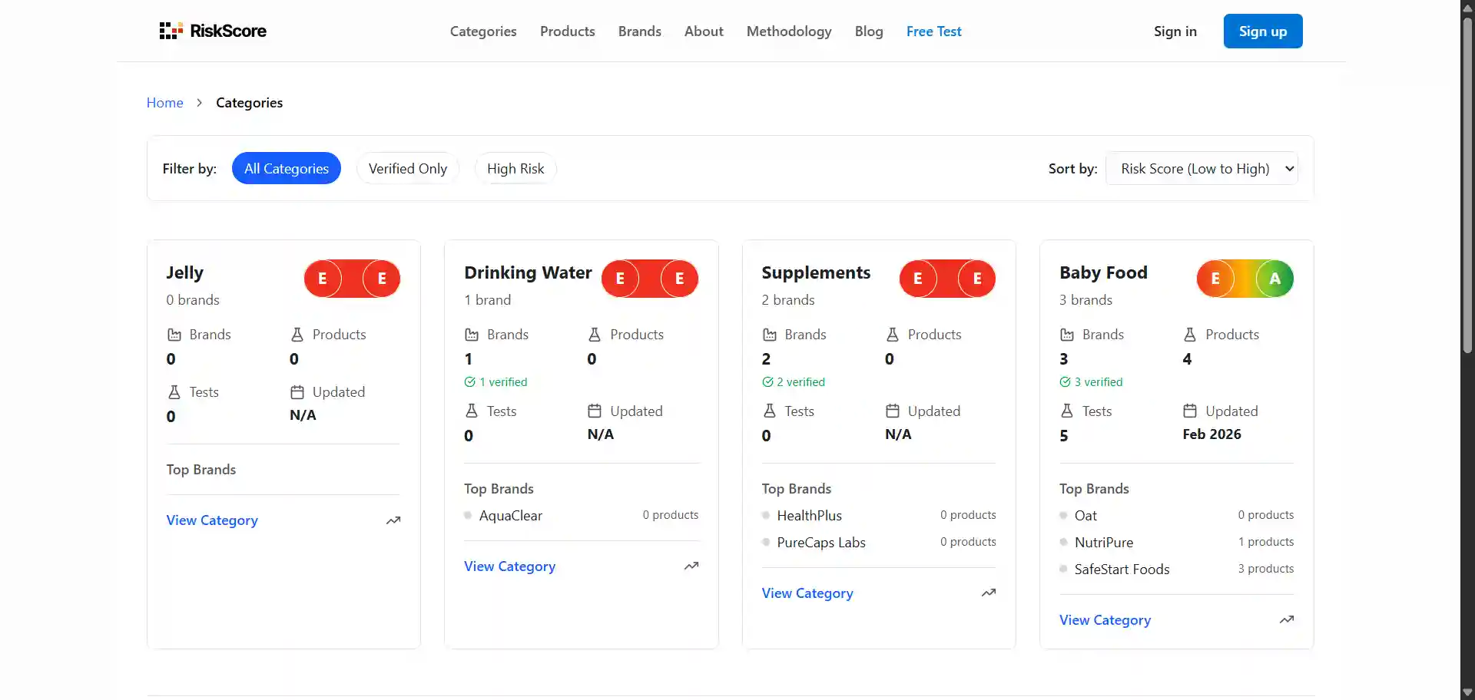The height and width of the screenshot is (700, 1475).
Task: Click the Baby Food card title
Action: tap(1103, 273)
